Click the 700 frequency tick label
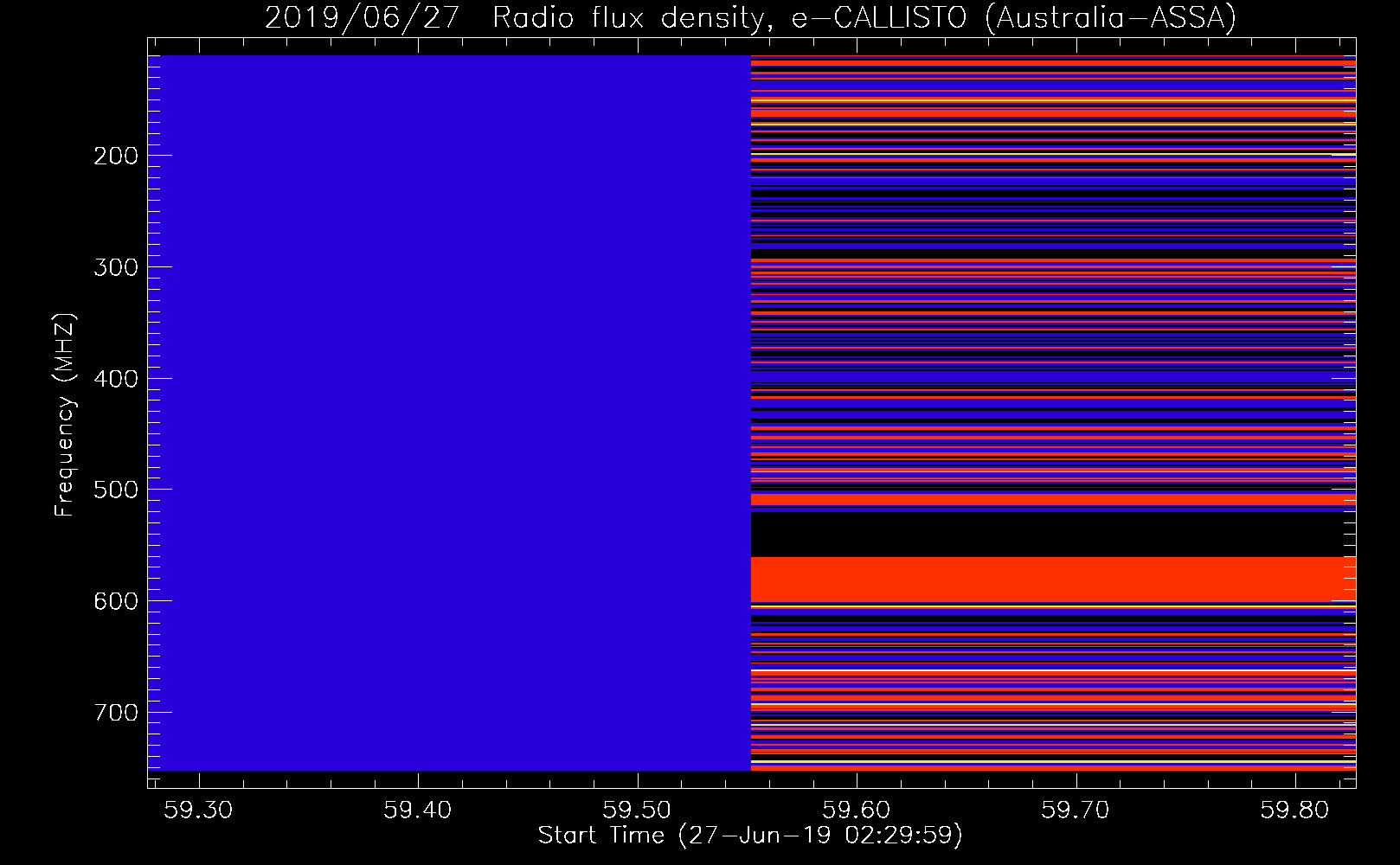This screenshot has height=865, width=1400. tap(115, 713)
